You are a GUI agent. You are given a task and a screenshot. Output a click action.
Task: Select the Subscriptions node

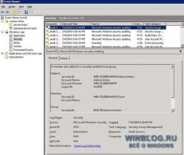coord(16,57)
